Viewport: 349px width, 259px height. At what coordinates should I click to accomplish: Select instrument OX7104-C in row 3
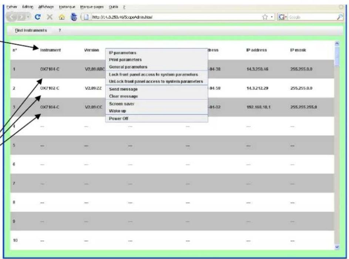[50, 107]
